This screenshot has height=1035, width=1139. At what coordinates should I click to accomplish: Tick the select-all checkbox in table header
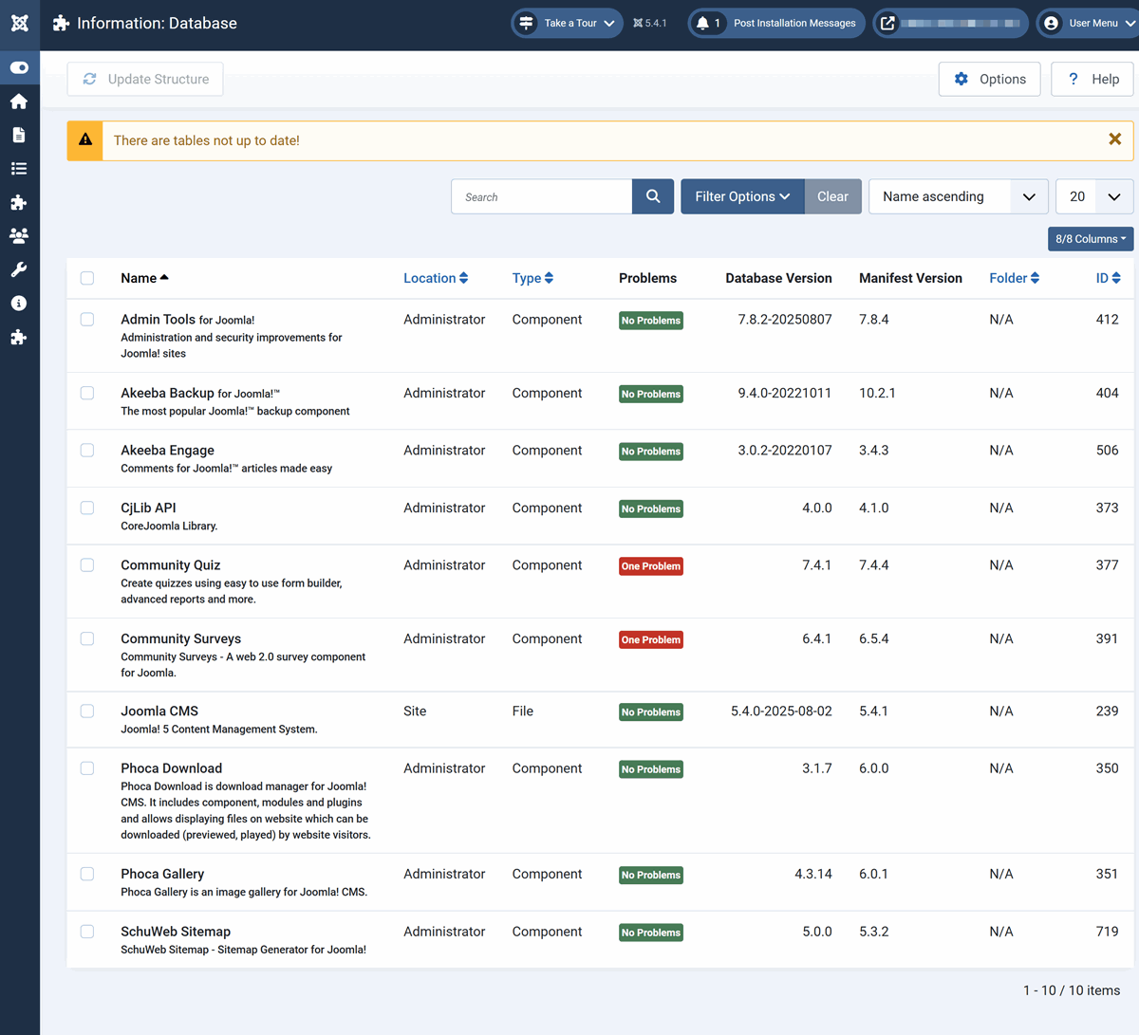click(87, 278)
